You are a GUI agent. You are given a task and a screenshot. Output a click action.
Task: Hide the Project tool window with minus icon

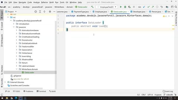(54, 12)
